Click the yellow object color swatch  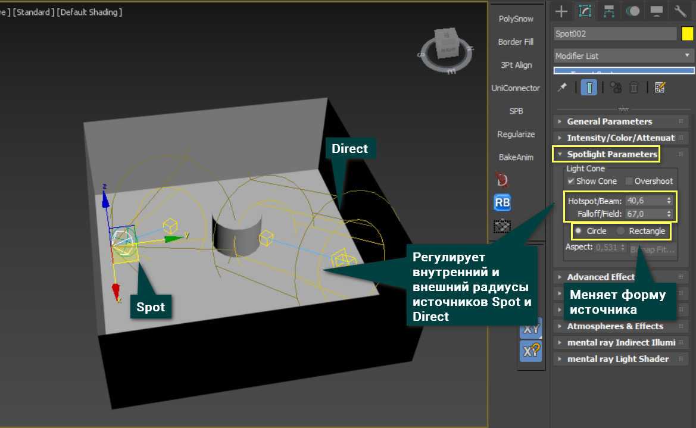click(x=687, y=34)
